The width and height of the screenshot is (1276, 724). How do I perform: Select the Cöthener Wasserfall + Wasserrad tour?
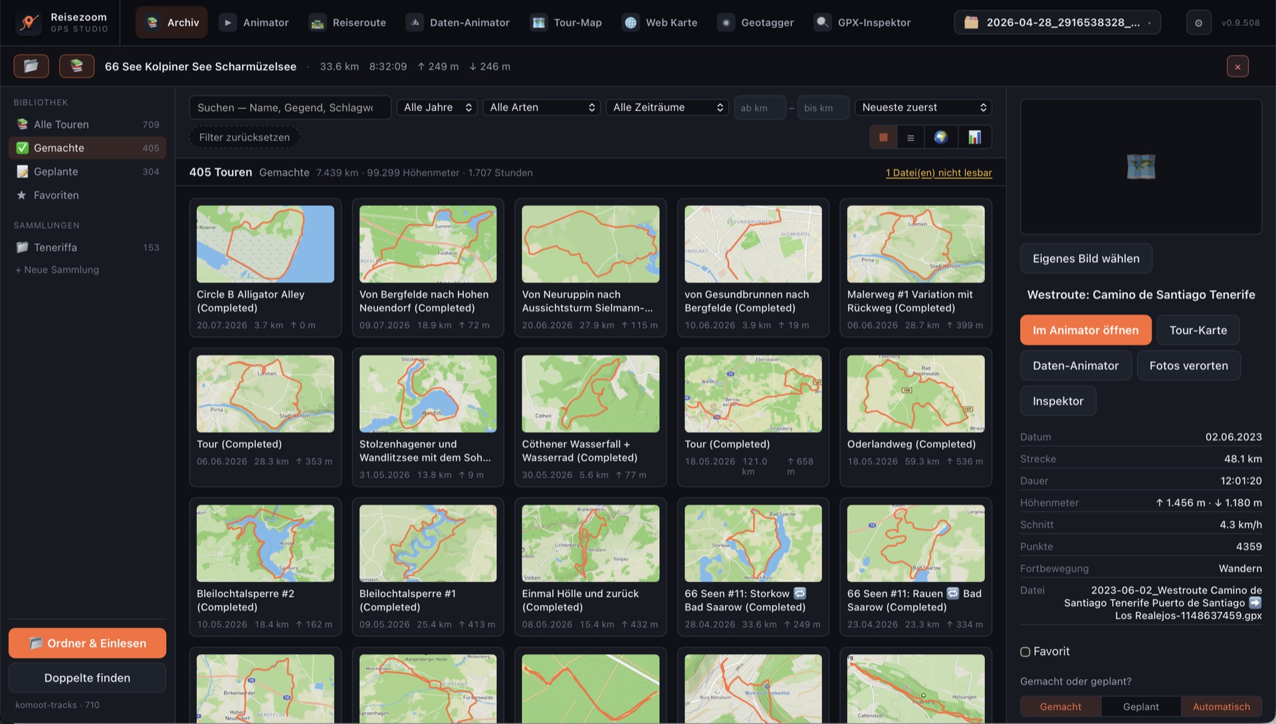590,417
